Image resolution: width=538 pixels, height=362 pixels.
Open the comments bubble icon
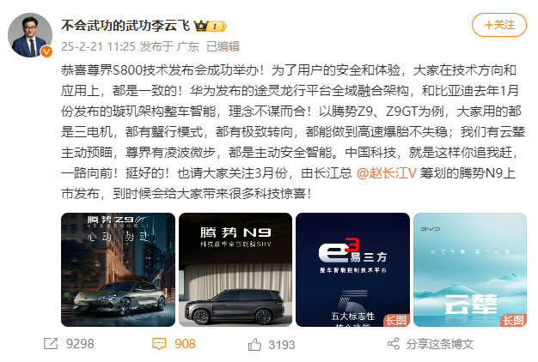point(159,344)
